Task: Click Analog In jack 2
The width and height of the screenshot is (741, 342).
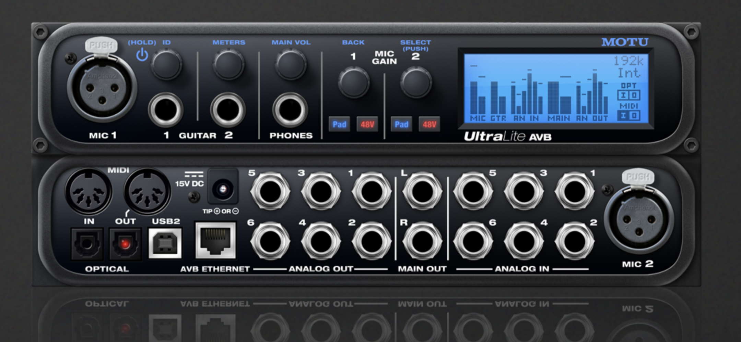Action: tap(575, 241)
